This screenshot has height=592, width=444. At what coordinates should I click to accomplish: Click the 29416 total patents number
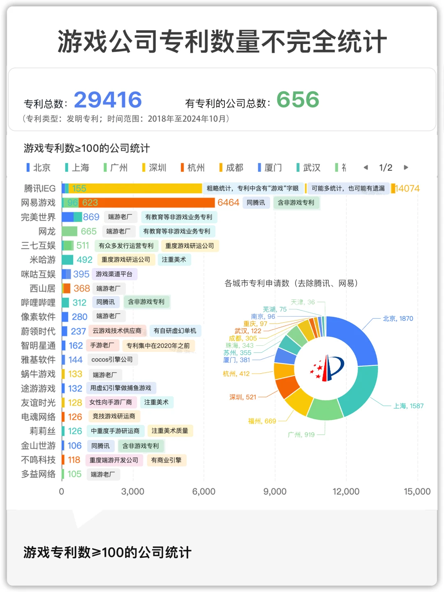point(108,100)
